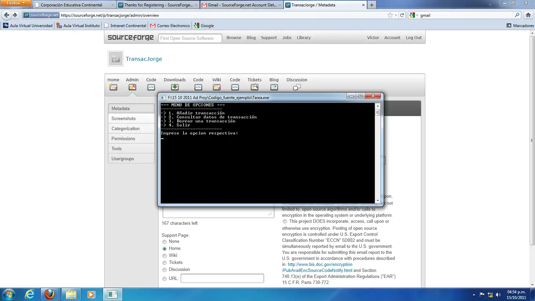535x301 pixels.
Task: Launch Internet Explorer from the taskbar
Action: [30, 294]
